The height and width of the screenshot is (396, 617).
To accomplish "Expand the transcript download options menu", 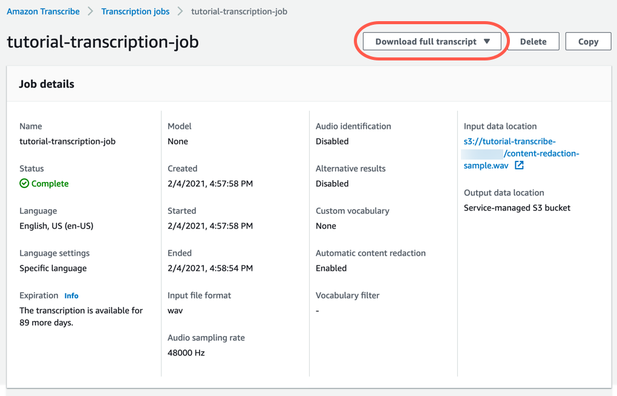I will click(x=431, y=41).
